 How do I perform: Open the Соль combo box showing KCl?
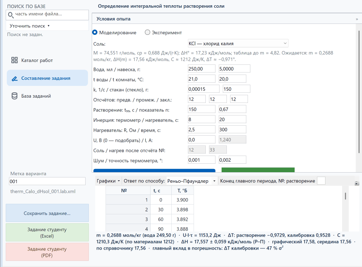point(238,43)
